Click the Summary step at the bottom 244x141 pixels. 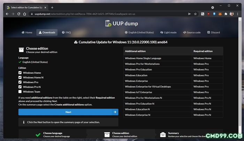pyautogui.click(x=189, y=135)
